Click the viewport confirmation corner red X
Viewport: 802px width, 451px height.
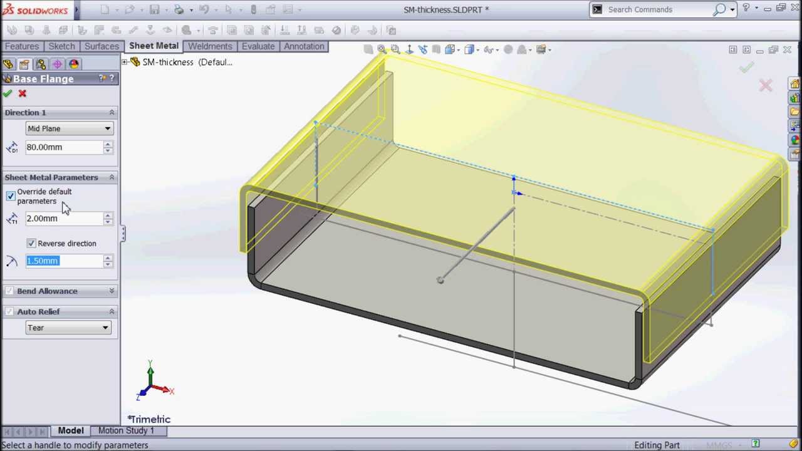[x=766, y=86]
